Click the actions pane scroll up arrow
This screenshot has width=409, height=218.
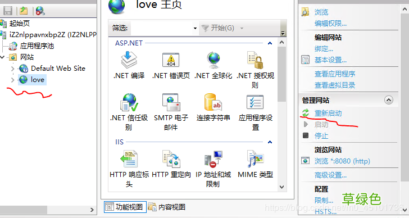[405, 10]
